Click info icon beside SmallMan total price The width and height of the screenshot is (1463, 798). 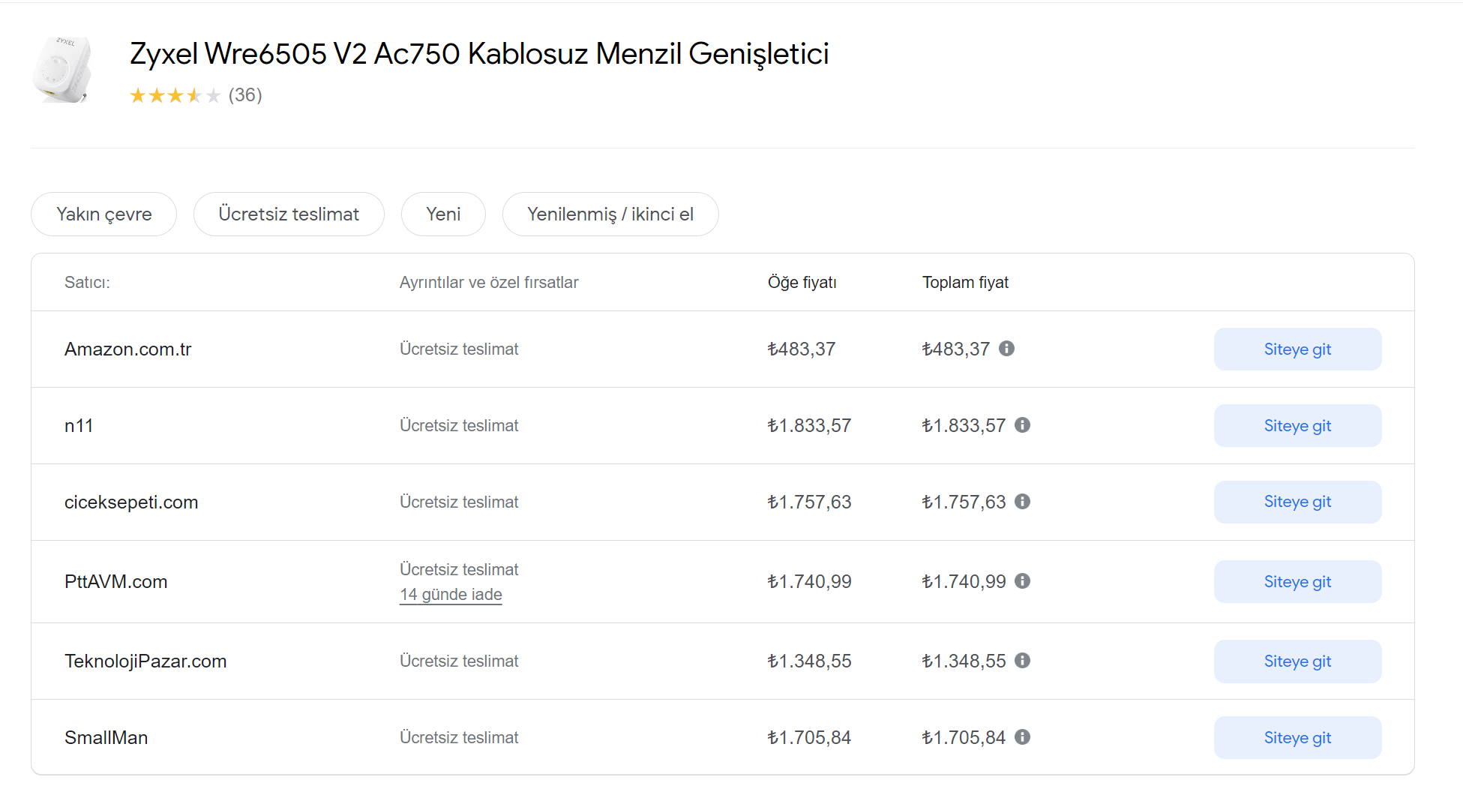tap(1022, 737)
